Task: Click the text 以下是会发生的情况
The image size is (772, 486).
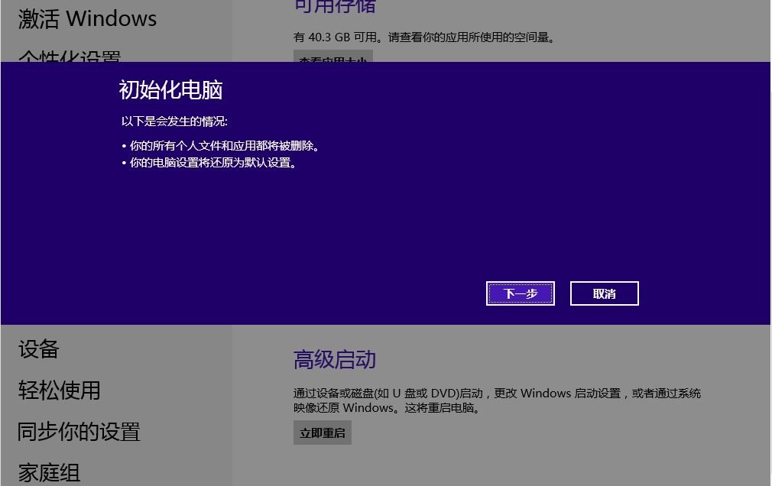Action: [174, 122]
